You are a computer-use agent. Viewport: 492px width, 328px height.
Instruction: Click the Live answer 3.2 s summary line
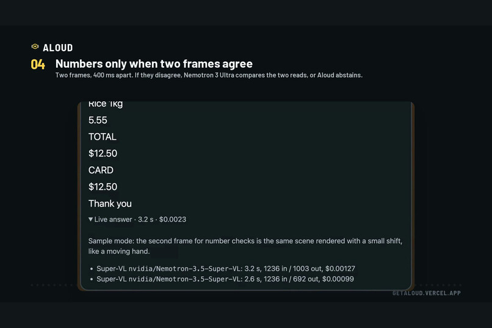tap(137, 219)
